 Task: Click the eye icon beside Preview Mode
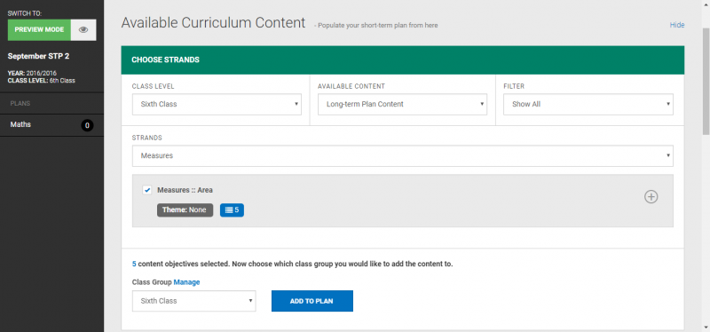(83, 30)
